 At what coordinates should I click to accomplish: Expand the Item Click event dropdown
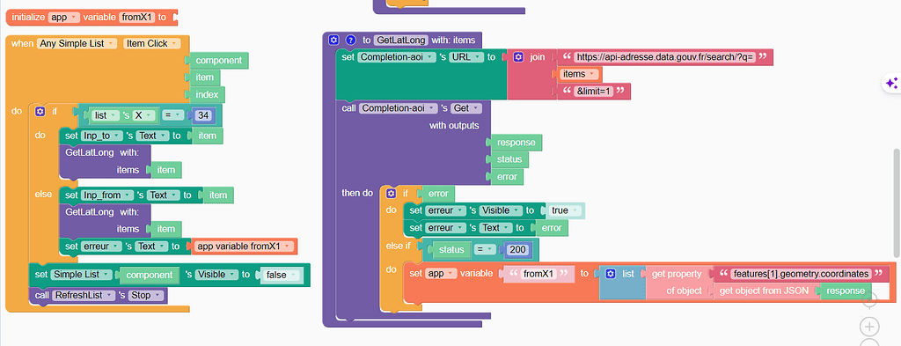[x=151, y=44]
